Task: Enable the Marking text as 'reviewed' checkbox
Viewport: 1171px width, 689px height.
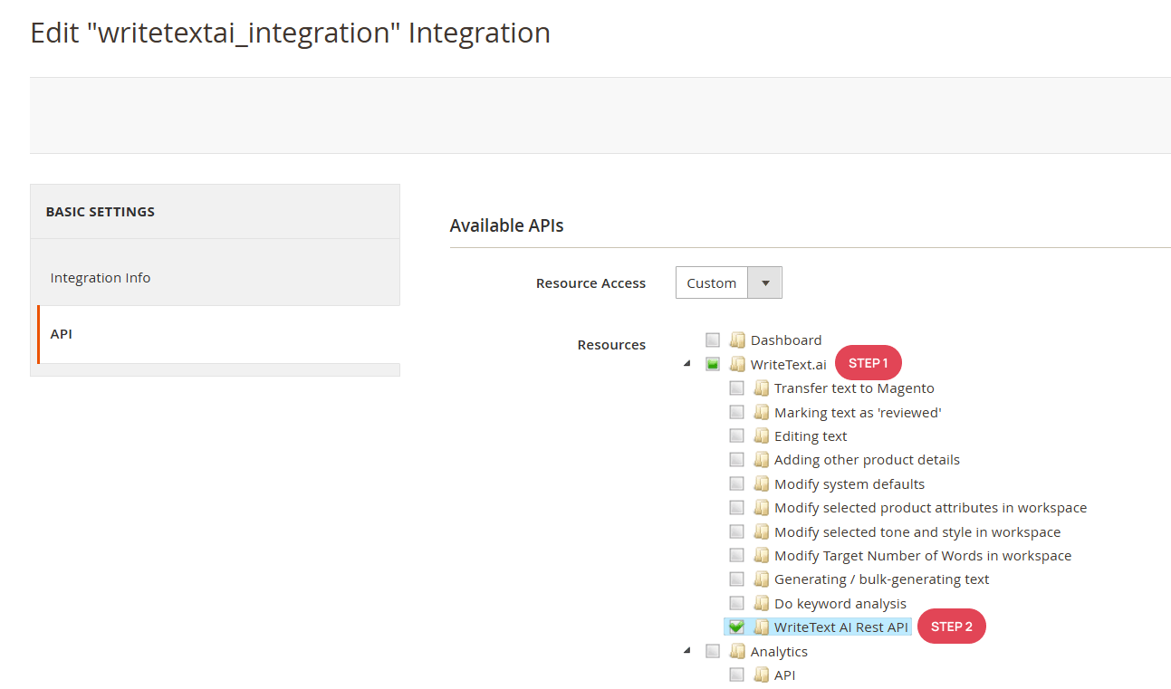Action: point(736,411)
